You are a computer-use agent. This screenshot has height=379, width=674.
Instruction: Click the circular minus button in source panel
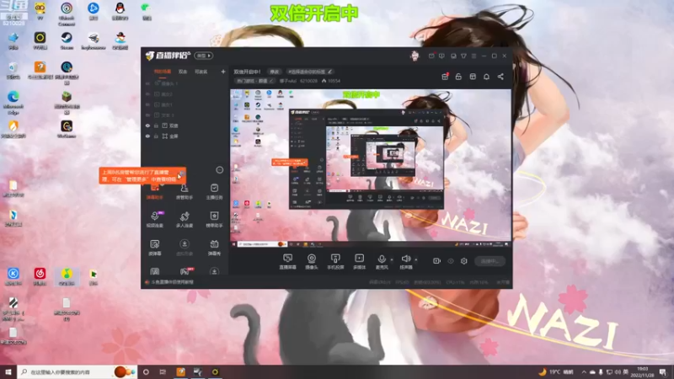point(219,170)
